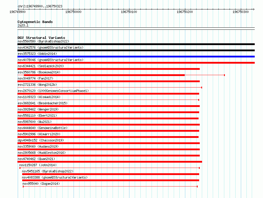Open variant esv2721336 (Wong2012b)
Image resolution: width=263 pixels, height=198 pixels.
[37, 85]
